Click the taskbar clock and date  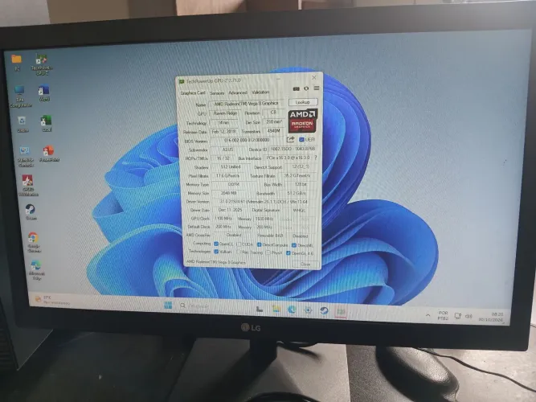492,317
